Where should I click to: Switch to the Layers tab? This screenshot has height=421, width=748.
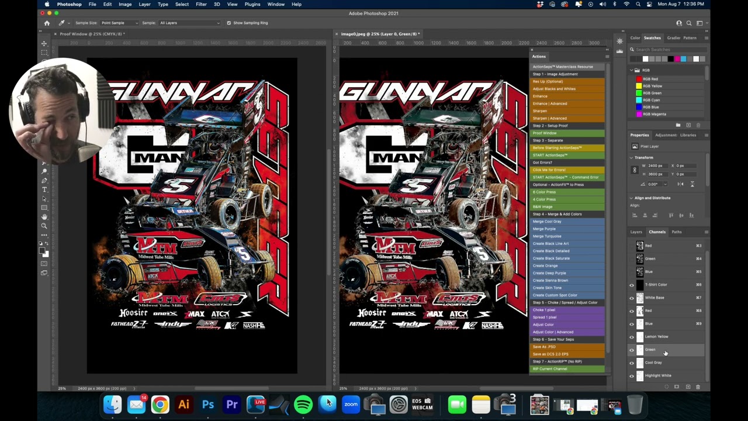coord(636,232)
